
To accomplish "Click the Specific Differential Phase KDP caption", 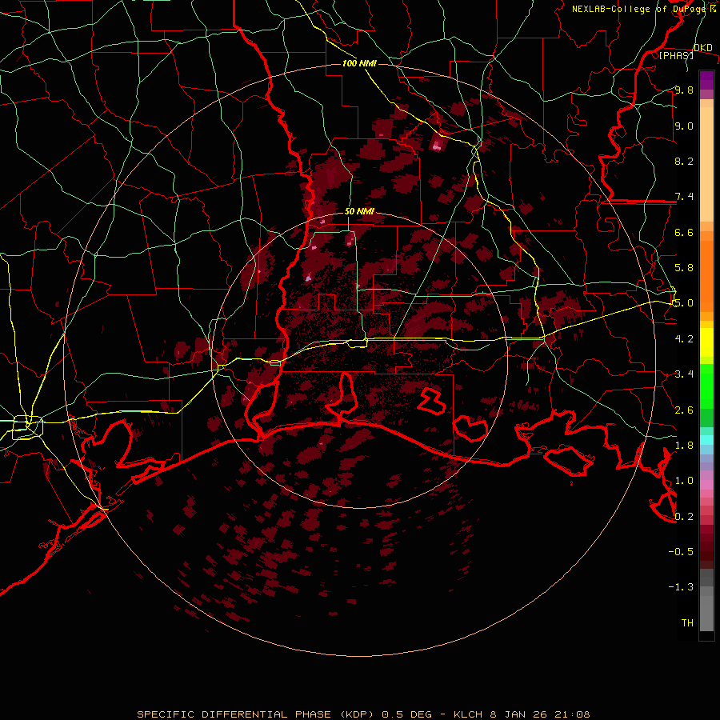I will pyautogui.click(x=363, y=714).
